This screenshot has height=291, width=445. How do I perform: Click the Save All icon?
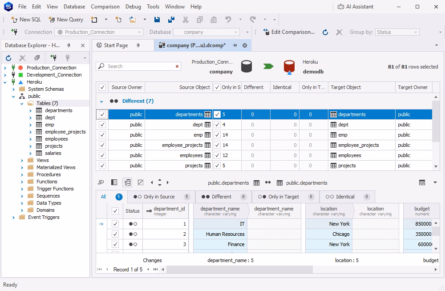pyautogui.click(x=171, y=20)
